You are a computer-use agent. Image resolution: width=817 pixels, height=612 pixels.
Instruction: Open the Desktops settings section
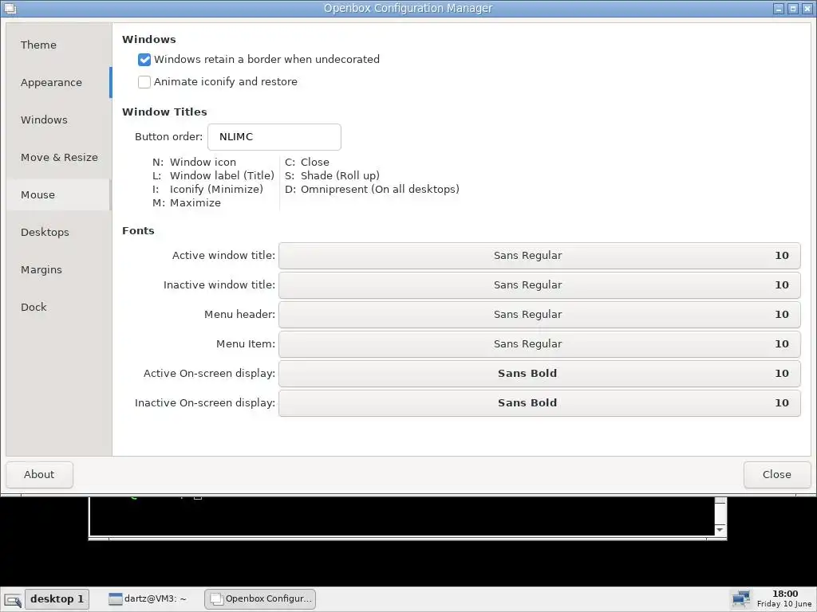58,232
